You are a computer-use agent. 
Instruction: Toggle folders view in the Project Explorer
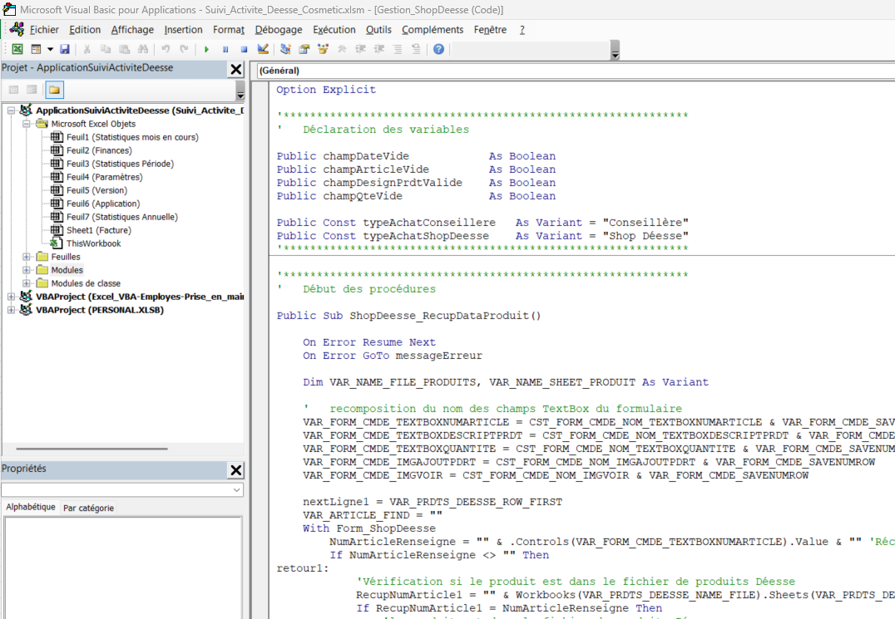[53, 91]
